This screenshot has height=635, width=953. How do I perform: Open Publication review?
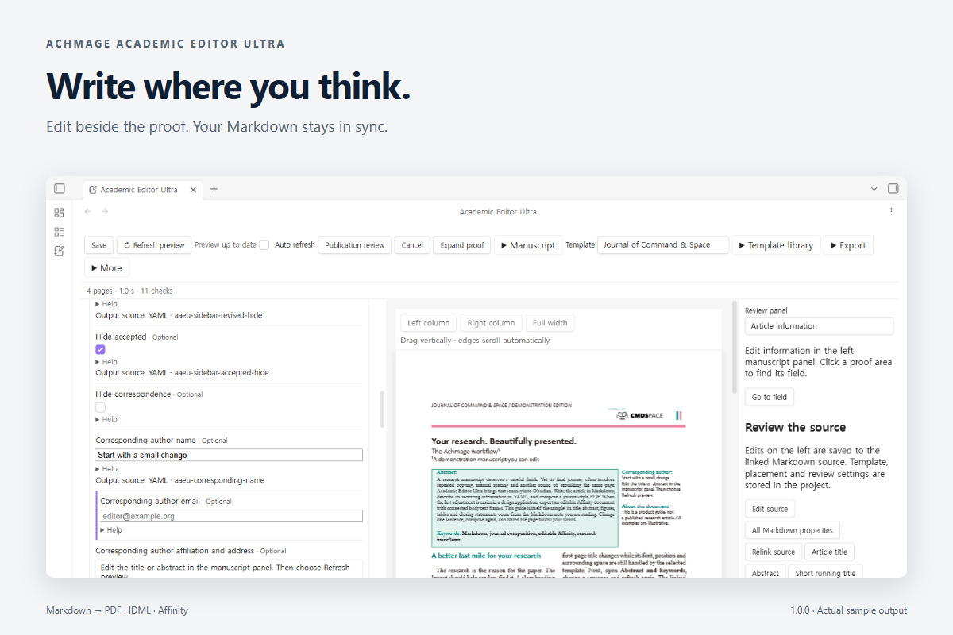pos(355,245)
